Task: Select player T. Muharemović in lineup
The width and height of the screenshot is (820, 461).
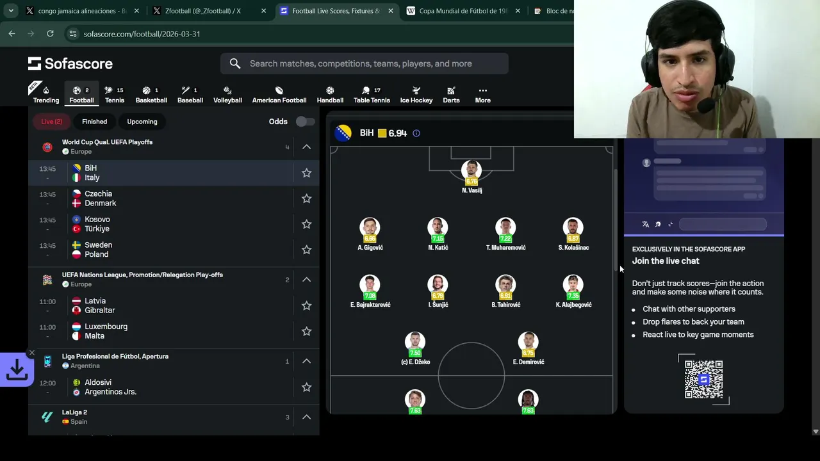Action: pos(505,234)
